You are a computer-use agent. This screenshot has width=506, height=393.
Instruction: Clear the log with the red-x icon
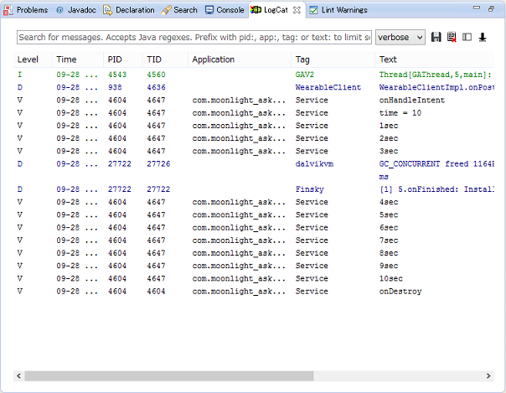452,37
